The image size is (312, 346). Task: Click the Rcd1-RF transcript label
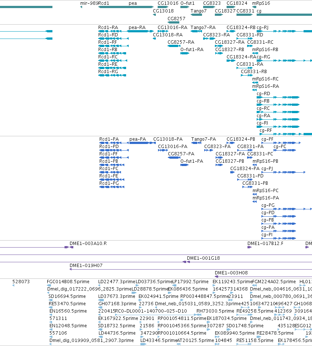[108, 42]
